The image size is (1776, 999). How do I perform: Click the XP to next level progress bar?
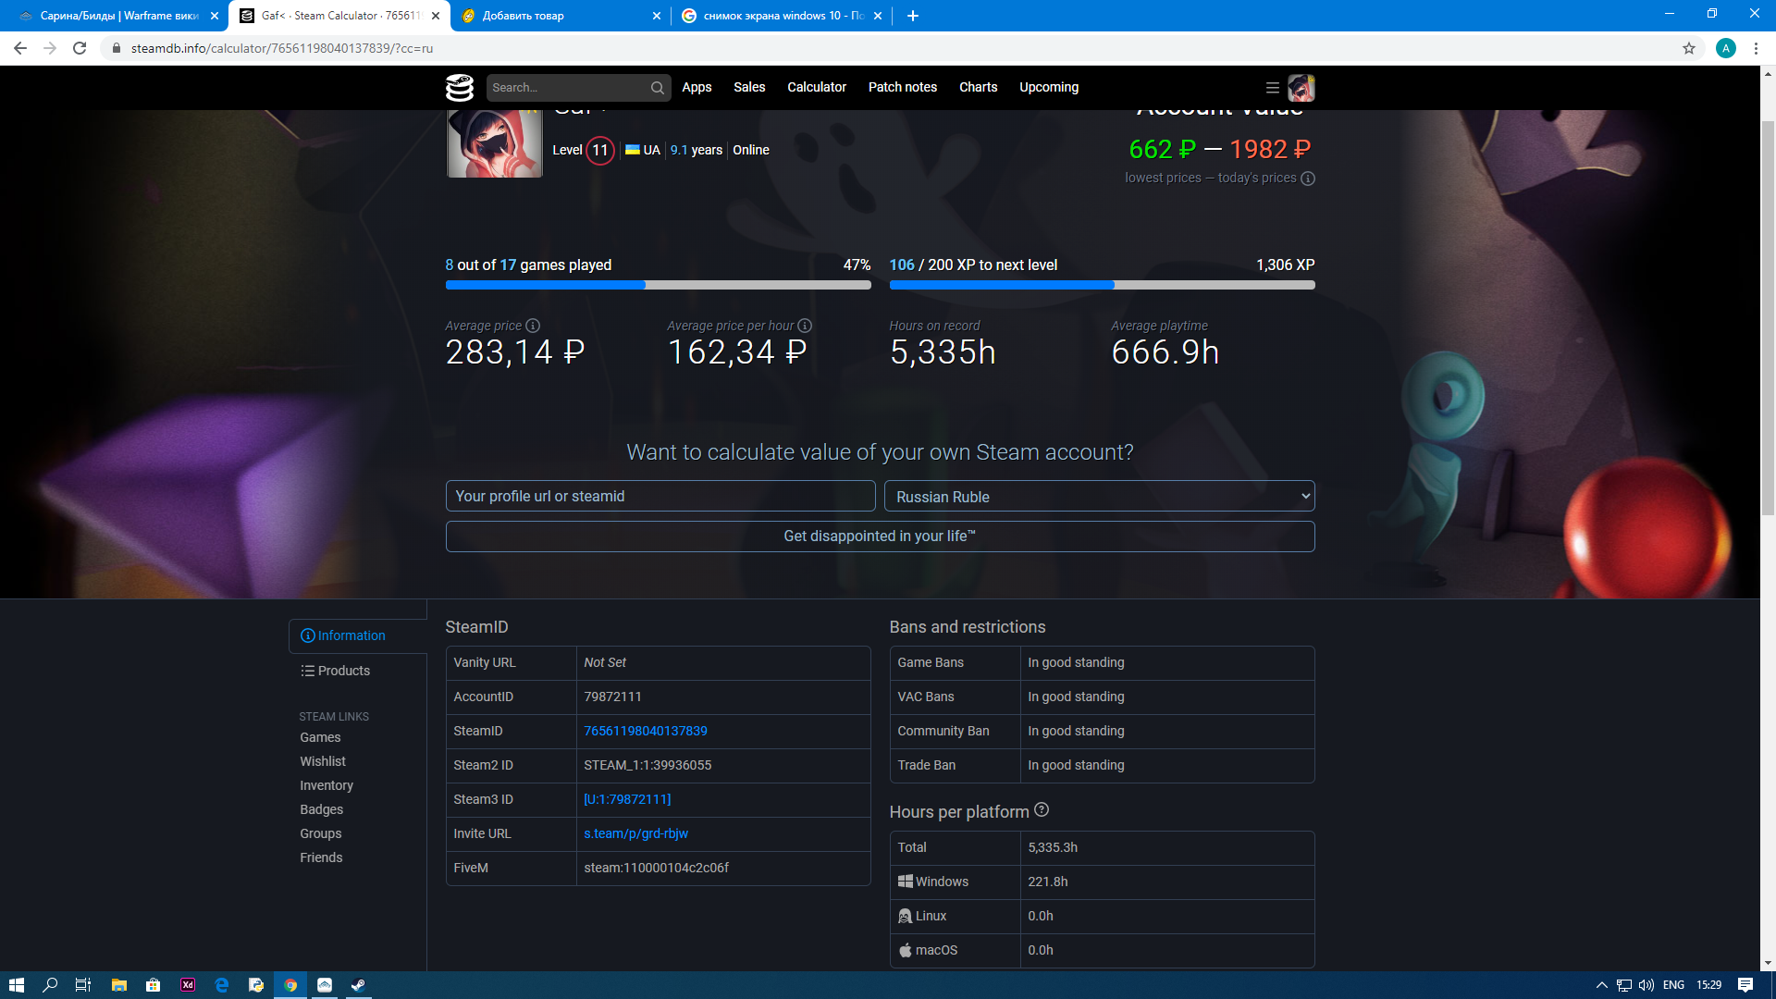pyautogui.click(x=1102, y=285)
